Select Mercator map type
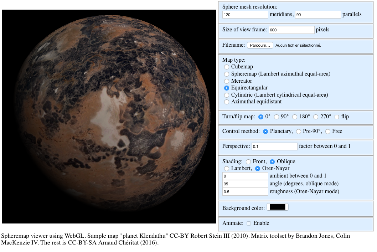The height and width of the screenshot is (252, 377). [x=226, y=81]
